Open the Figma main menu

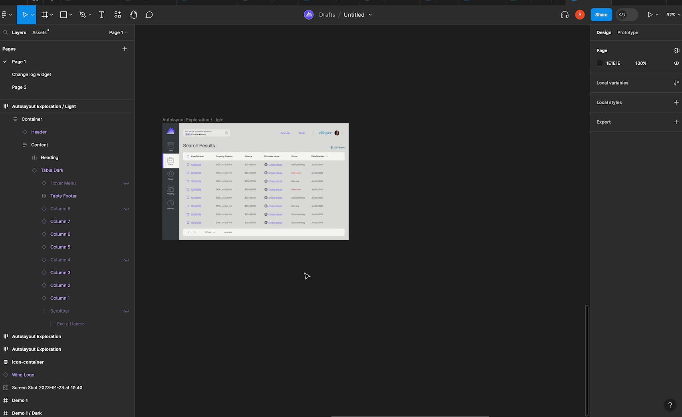[x=5, y=15]
